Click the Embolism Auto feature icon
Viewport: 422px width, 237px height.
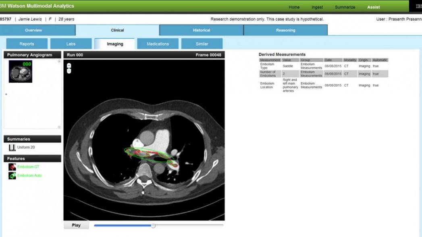(x=12, y=176)
